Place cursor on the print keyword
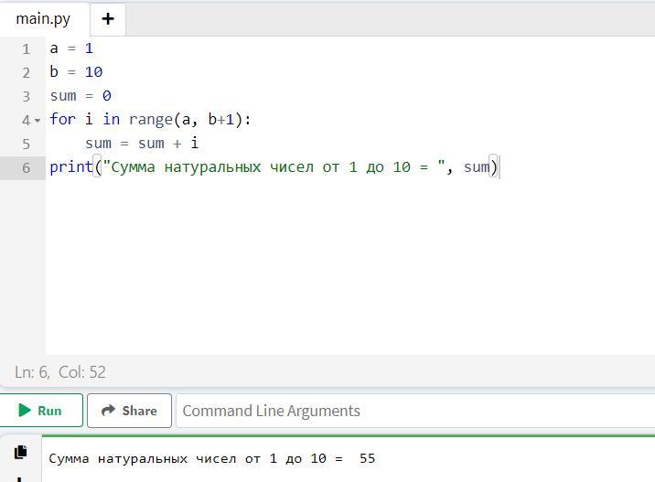 [x=71, y=167]
